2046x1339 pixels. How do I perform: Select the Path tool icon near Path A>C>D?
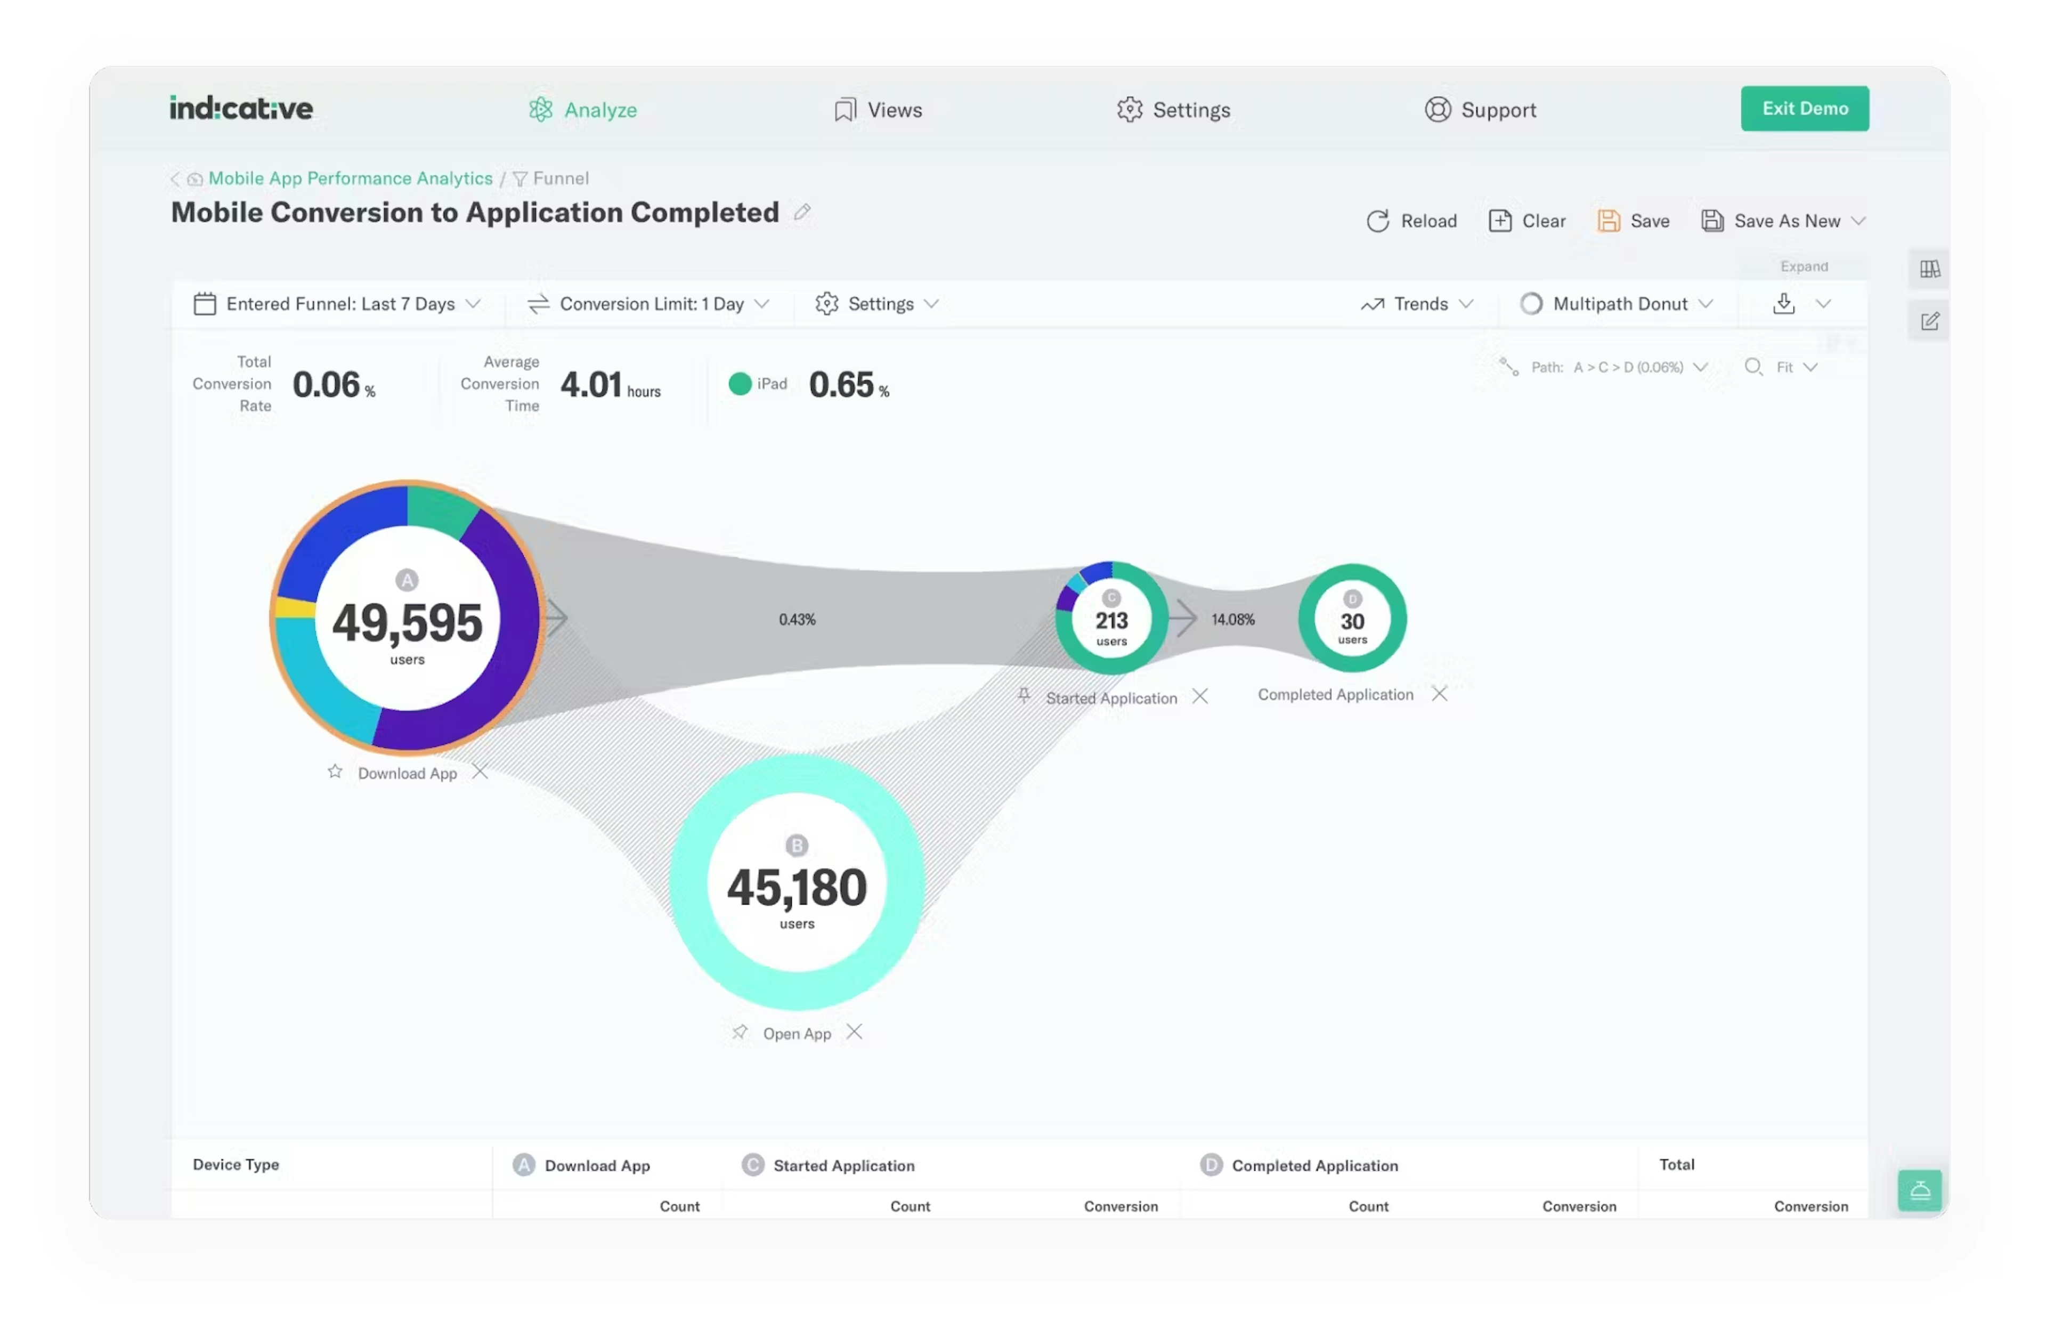pos(1507,366)
